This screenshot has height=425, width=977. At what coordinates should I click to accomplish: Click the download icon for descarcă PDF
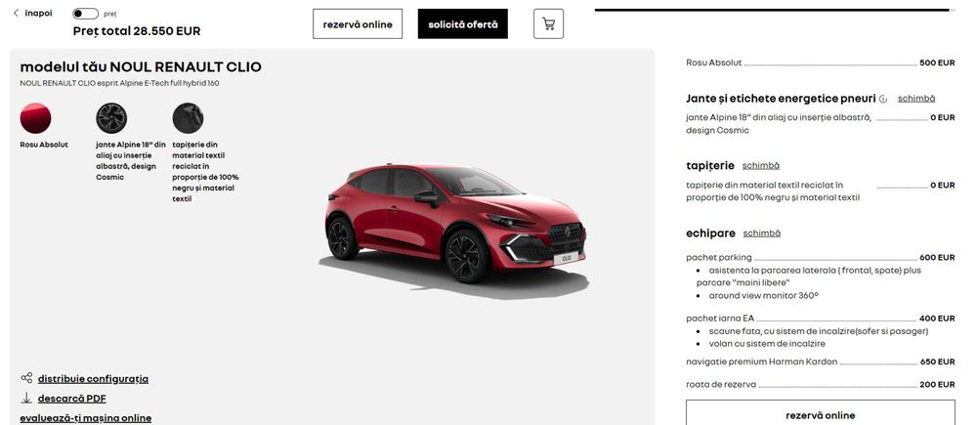pos(26,398)
